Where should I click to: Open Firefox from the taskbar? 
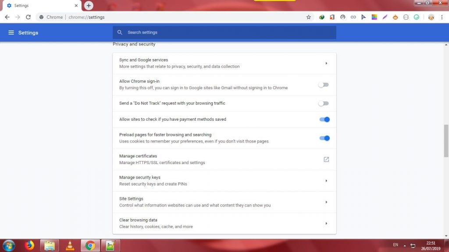pyautogui.click(x=30, y=245)
